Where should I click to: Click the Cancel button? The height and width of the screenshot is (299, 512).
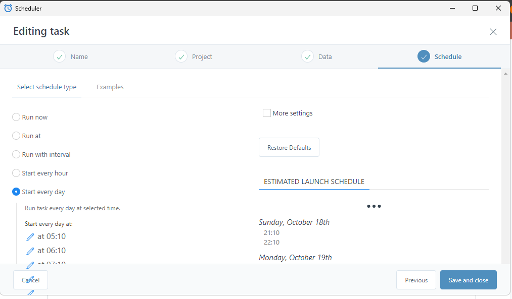[x=30, y=280]
